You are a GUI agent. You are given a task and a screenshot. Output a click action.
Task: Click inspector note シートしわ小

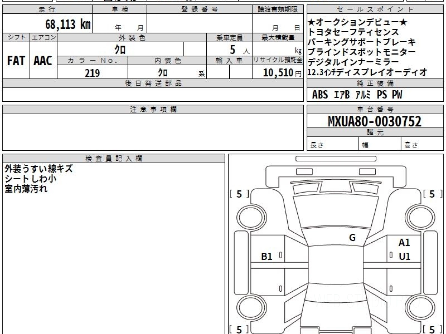coord(30,179)
